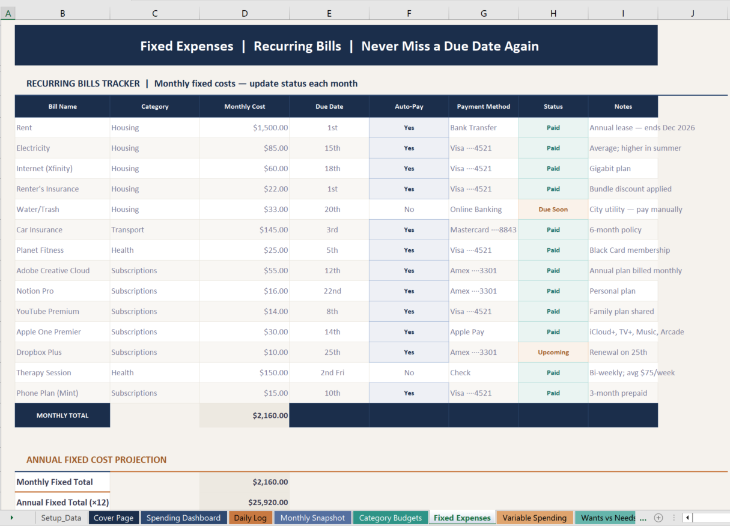Click the Check payment method cell
The image size is (730, 526).
484,373
